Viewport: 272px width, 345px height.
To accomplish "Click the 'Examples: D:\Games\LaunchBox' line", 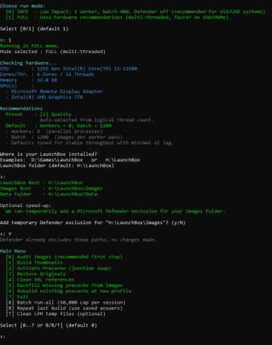I will [x=70, y=160].
